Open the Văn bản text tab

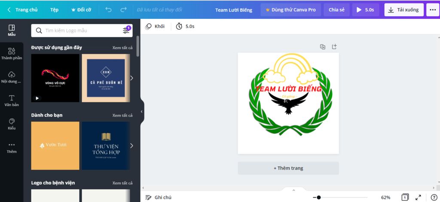[x=12, y=101]
